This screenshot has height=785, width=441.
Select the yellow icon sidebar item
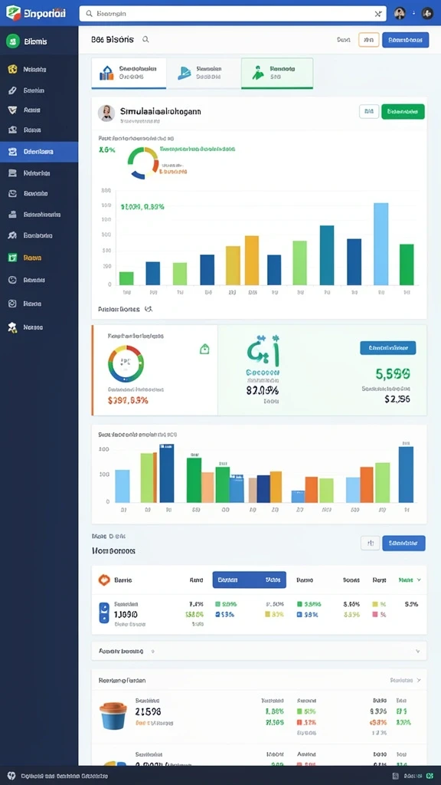pyautogui.click(x=13, y=69)
